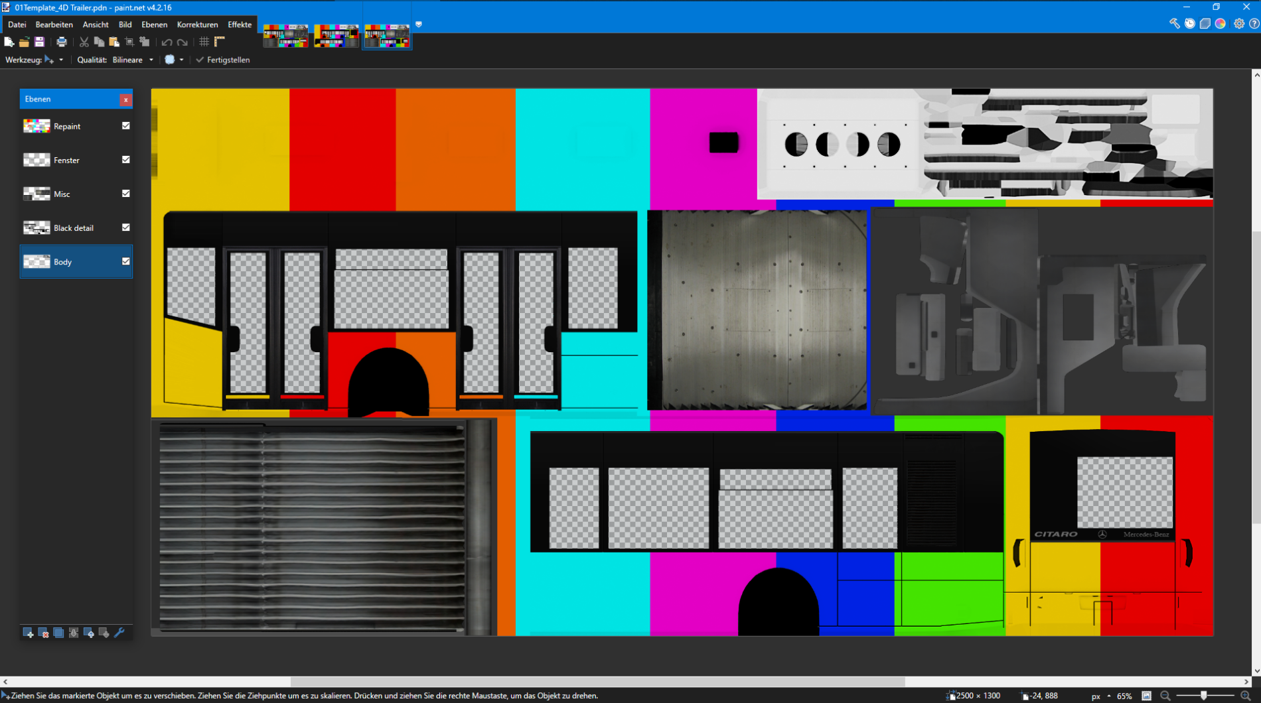Toggle the History window clock icon
Screen dimensions: 1261x703
coord(1190,24)
